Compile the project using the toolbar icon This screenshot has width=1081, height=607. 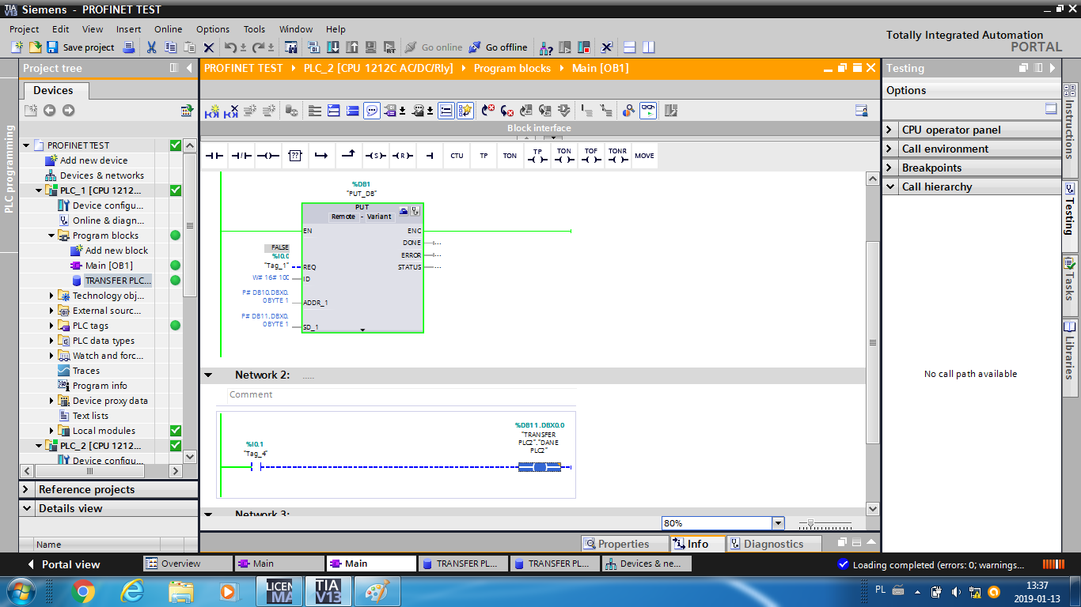coord(314,47)
